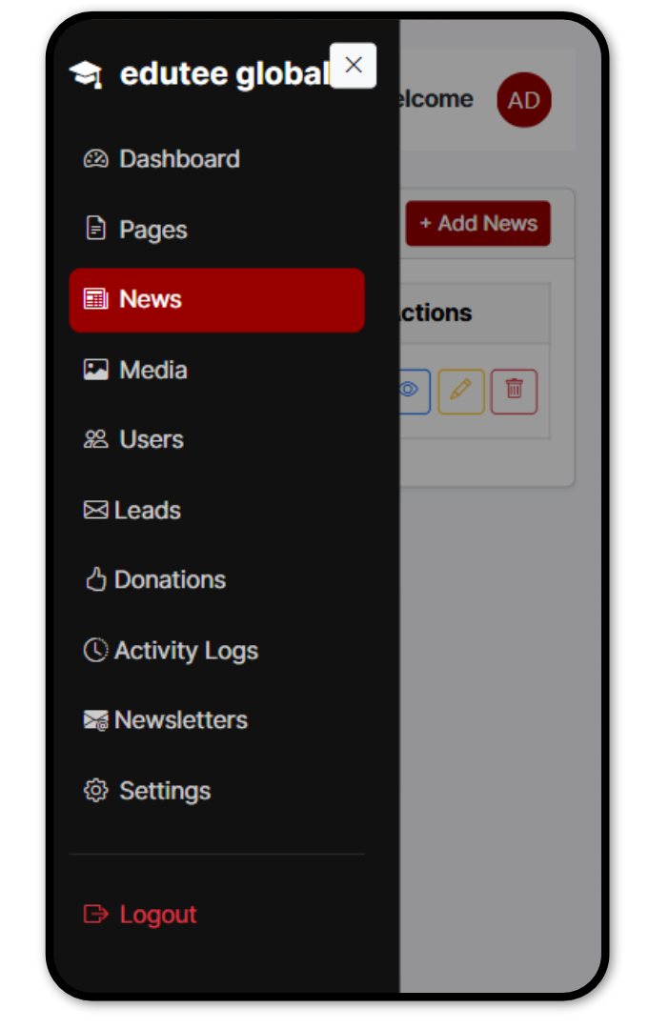Image resolution: width=649 pixels, height=1029 pixels.
Task: Click the graduation cap logo icon
Action: pyautogui.click(x=86, y=74)
